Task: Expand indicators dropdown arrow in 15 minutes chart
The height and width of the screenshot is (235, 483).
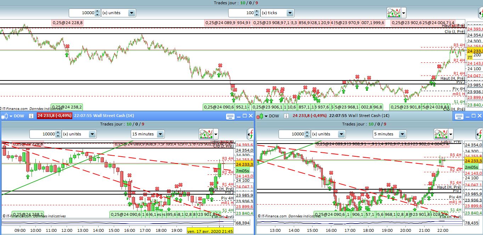Action: pyautogui.click(x=215, y=134)
